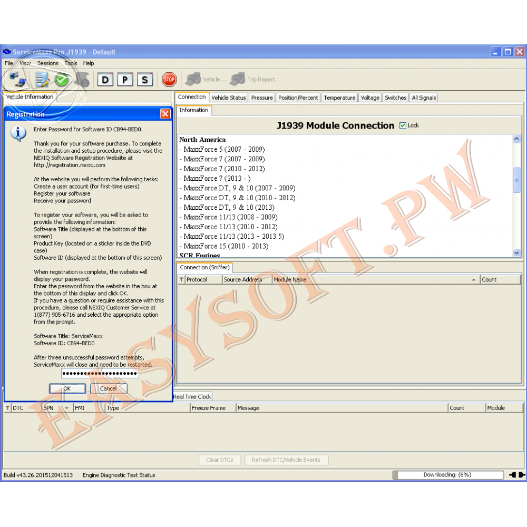
Task: Toggle the Lock checkbox
Action: [403, 126]
